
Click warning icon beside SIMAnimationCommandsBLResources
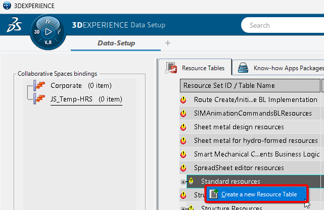[183, 114]
